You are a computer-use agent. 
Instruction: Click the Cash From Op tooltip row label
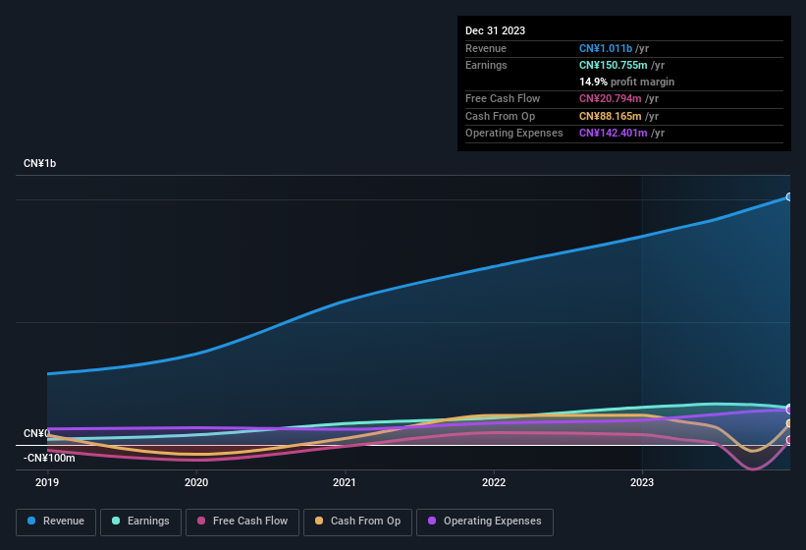click(500, 116)
